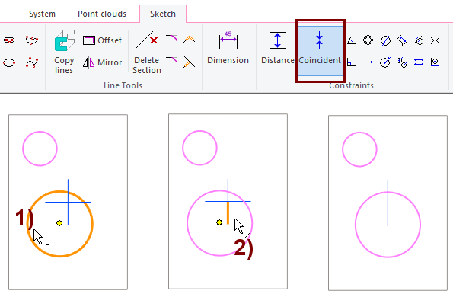Image resolution: width=453 pixels, height=297 pixels.
Task: Open the Dimension tool
Action: point(228,48)
